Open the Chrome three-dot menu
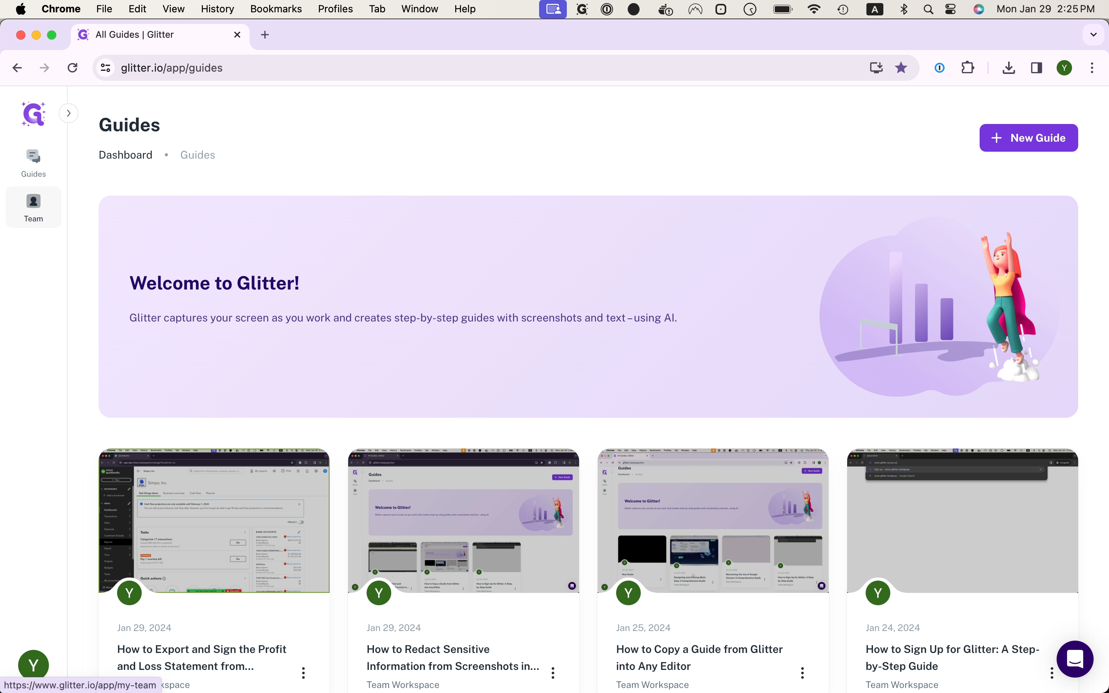This screenshot has height=693, width=1109. click(x=1092, y=68)
